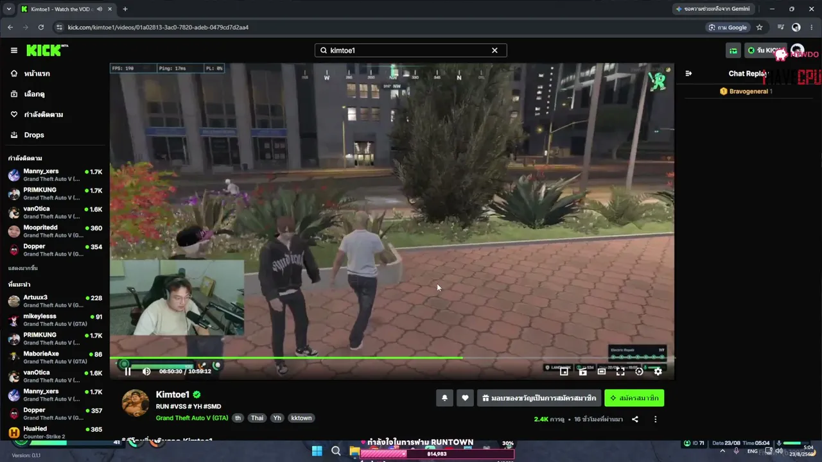This screenshot has height=462, width=822.
Task: Open the PRIMKUNG channel under กำลังติดตาม
Action: (x=55, y=194)
